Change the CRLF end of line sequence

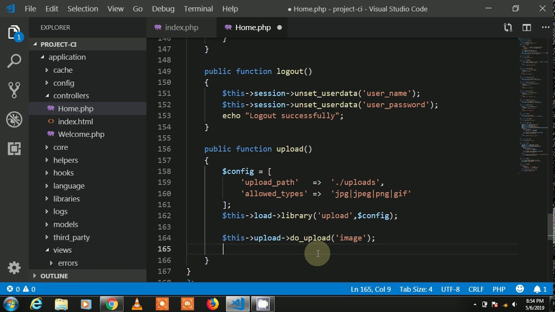click(476, 289)
